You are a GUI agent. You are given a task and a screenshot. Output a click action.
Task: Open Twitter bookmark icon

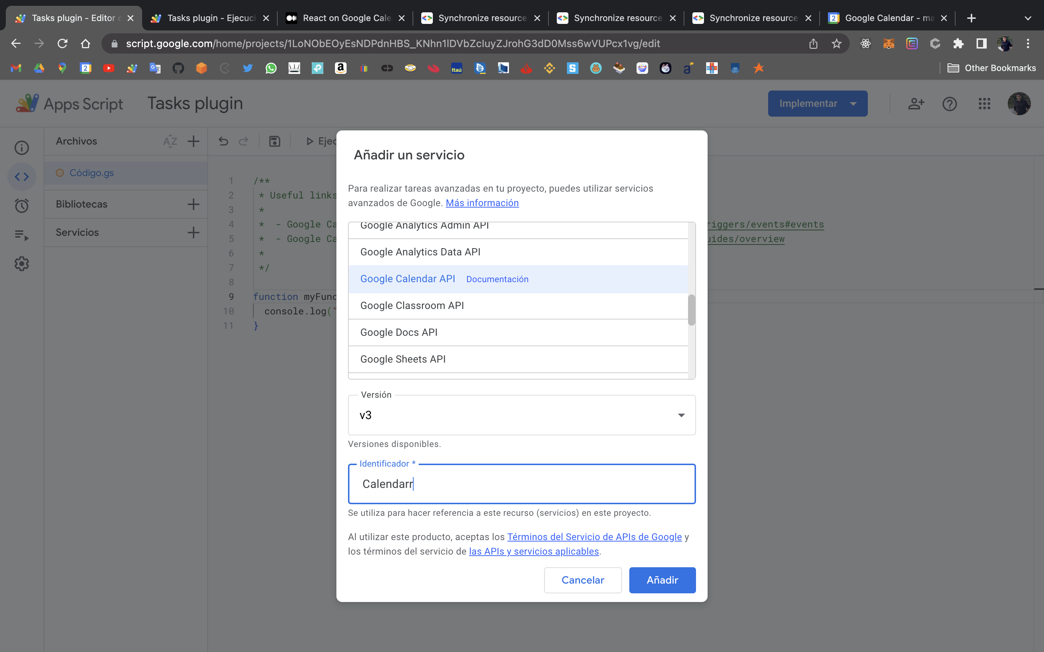pyautogui.click(x=248, y=68)
